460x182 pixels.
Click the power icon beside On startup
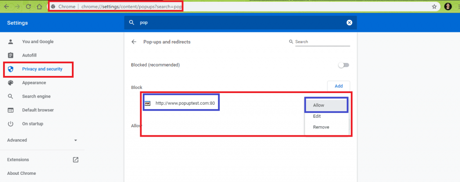click(11, 124)
